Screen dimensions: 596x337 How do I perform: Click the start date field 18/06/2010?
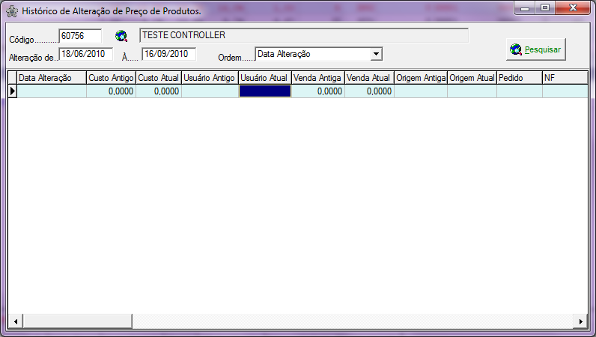[x=86, y=54]
